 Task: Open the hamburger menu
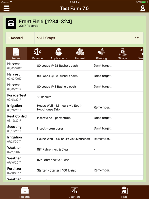[x=6, y=8]
